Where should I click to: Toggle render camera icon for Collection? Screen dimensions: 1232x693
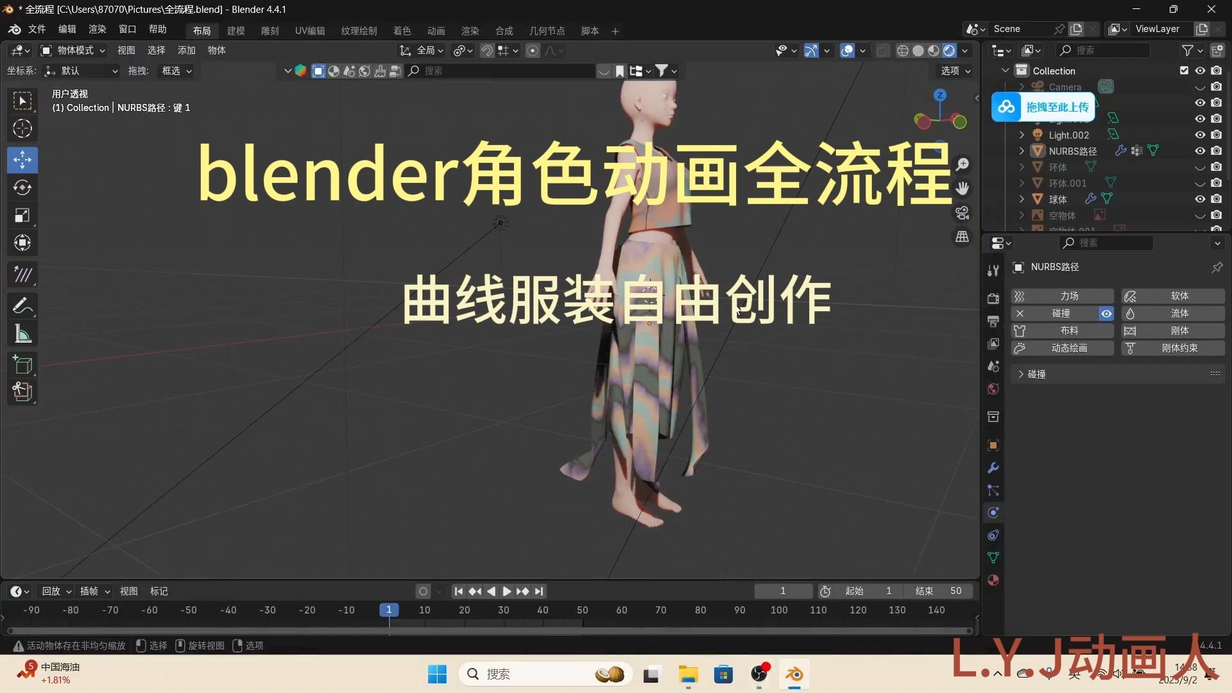[1217, 71]
